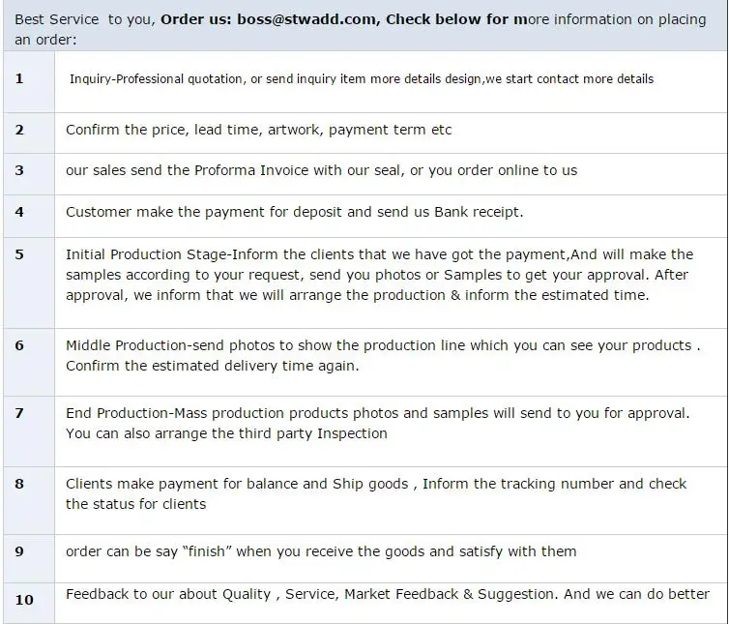Select the header text 'Best Service to you'
Image resolution: width=729 pixels, height=624 pixels.
[x=83, y=19]
